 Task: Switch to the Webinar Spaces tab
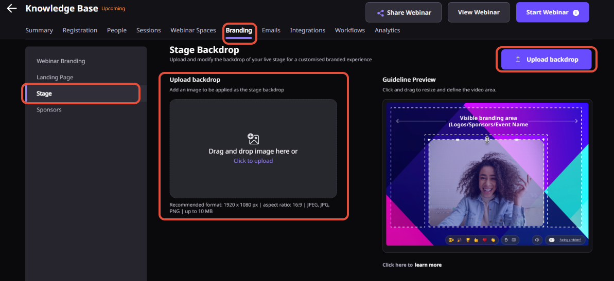pyautogui.click(x=193, y=30)
